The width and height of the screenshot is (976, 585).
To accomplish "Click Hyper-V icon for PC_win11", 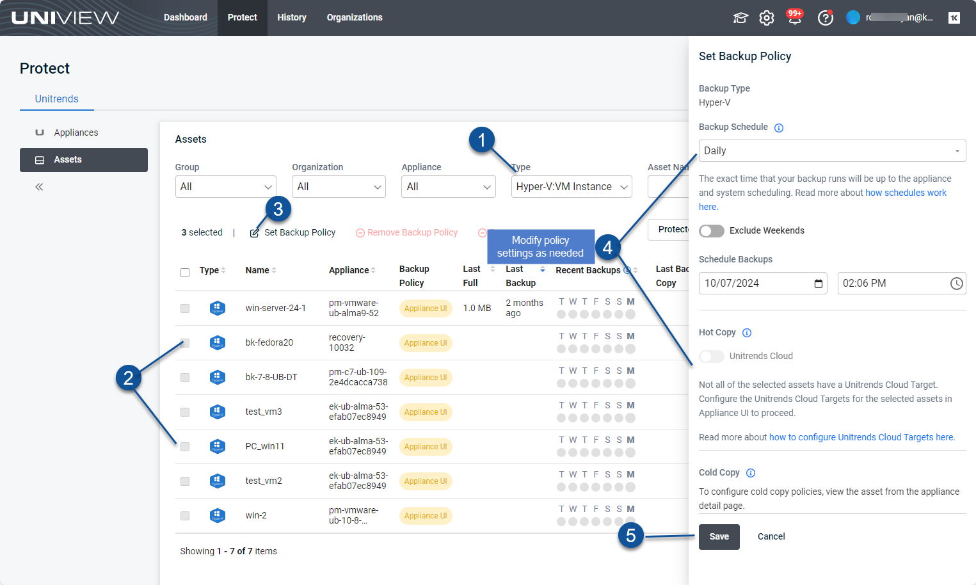I will [218, 447].
